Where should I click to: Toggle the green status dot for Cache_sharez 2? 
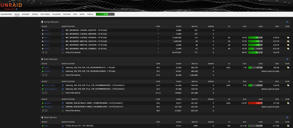pos(42,89)
